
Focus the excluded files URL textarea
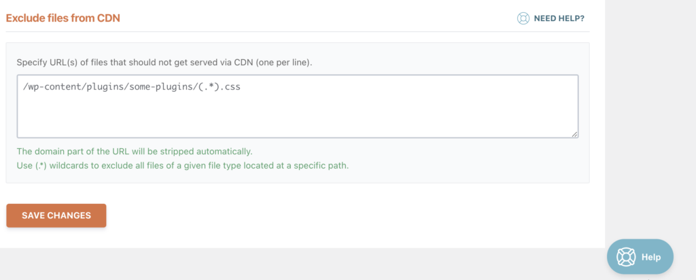coord(298,107)
